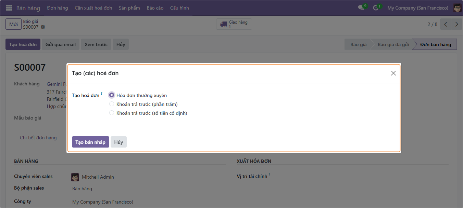Click the Tạo bản nháp button

pyautogui.click(x=90, y=142)
